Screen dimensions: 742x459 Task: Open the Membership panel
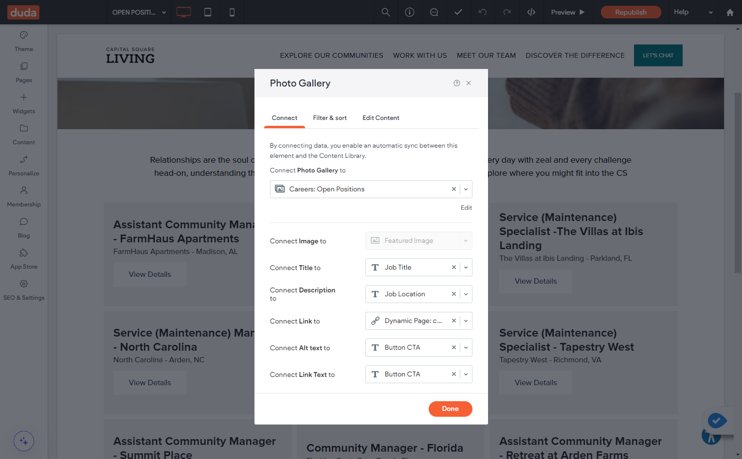click(x=24, y=197)
